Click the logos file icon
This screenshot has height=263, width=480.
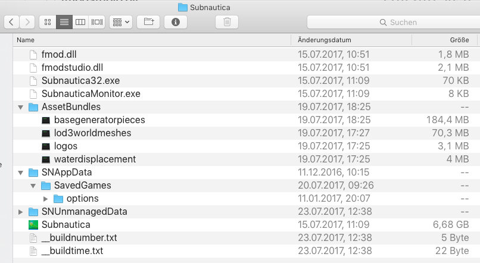coord(46,146)
